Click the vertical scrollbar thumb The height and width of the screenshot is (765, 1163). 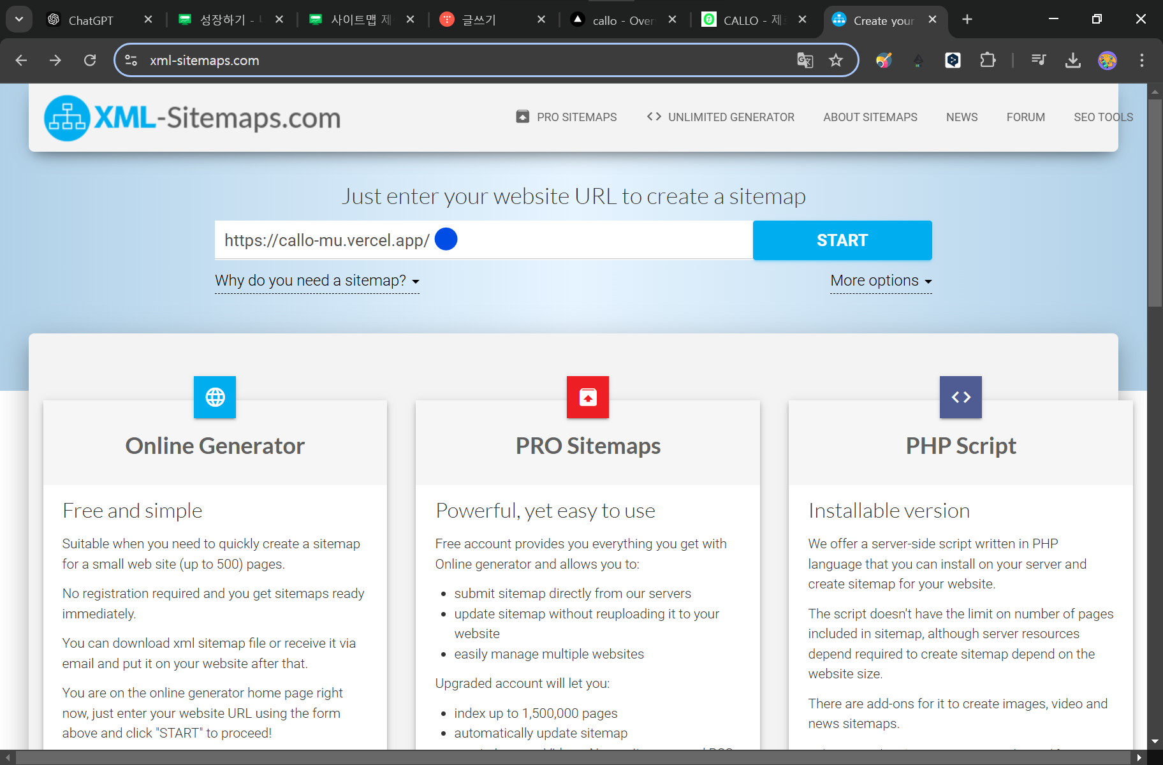1155,204
